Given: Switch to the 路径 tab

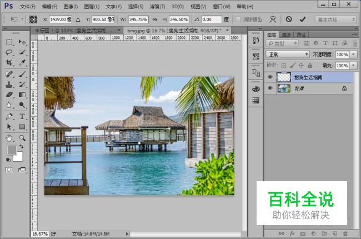Looking at the screenshot, I should [301, 34].
